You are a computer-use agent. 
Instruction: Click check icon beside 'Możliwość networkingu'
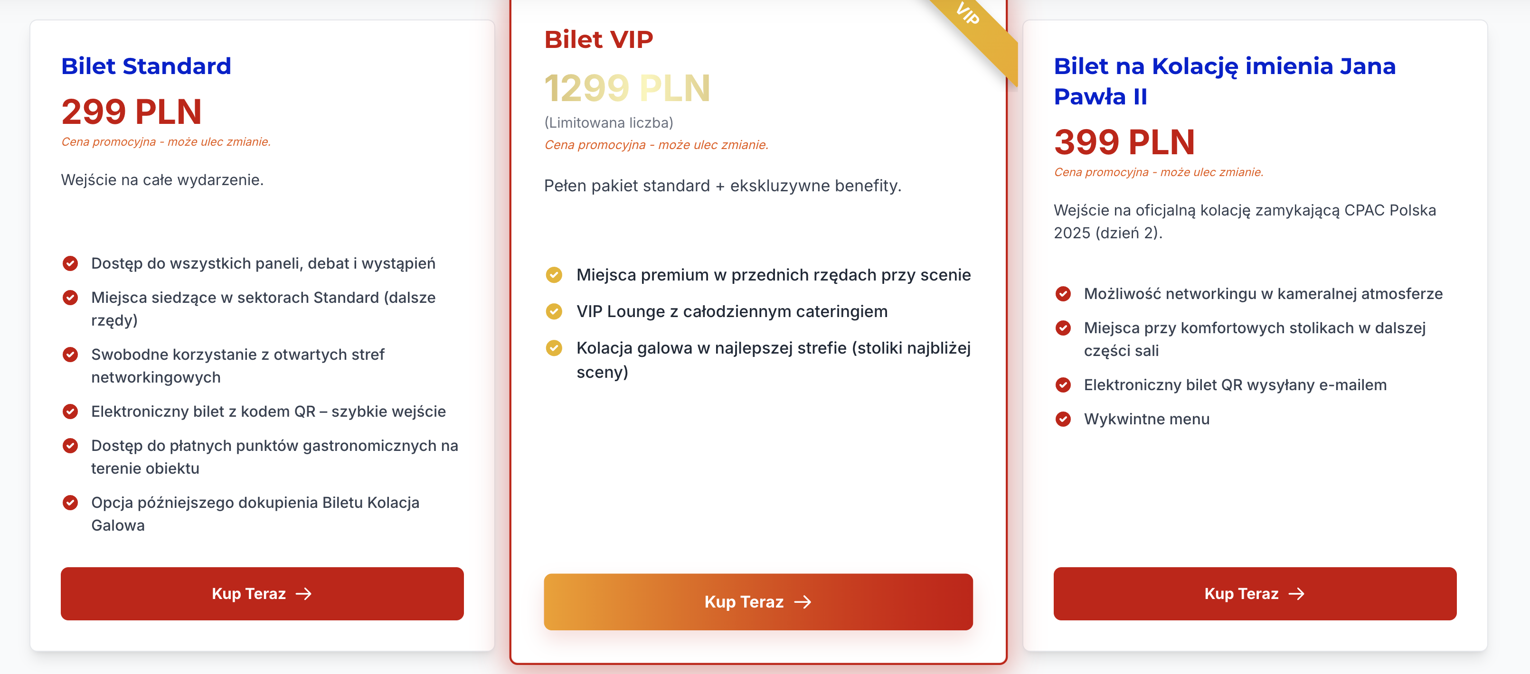[x=1063, y=294]
